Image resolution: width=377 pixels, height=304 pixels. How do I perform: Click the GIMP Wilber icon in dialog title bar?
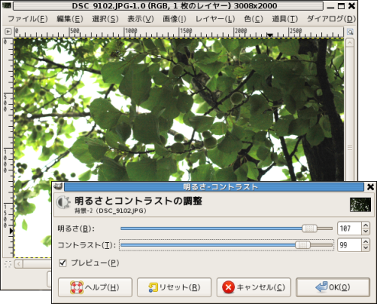coord(58,187)
